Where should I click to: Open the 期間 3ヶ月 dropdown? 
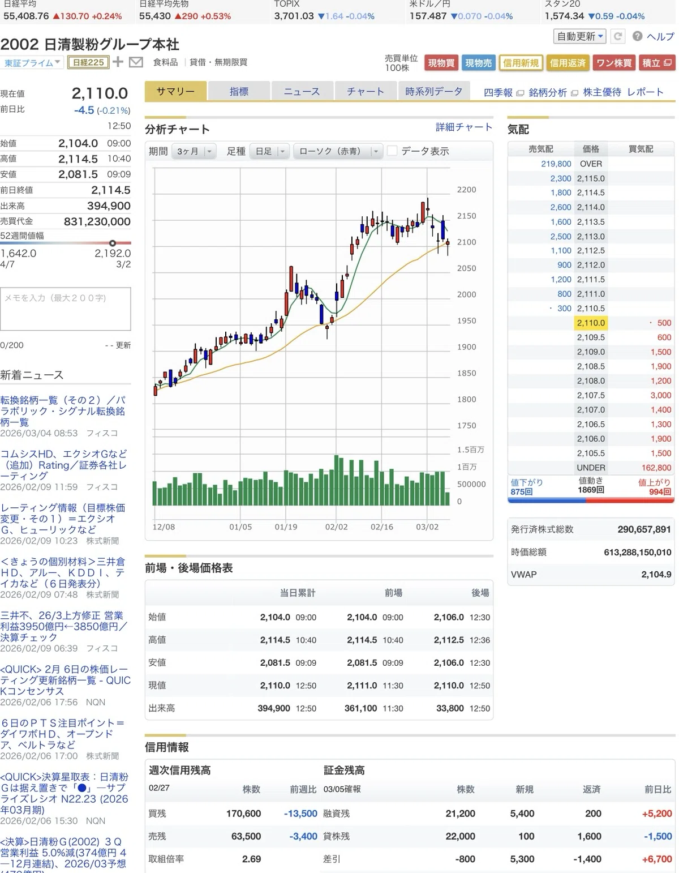click(194, 151)
